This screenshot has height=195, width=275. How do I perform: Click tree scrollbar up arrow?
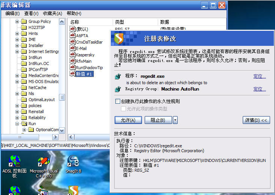(62, 22)
